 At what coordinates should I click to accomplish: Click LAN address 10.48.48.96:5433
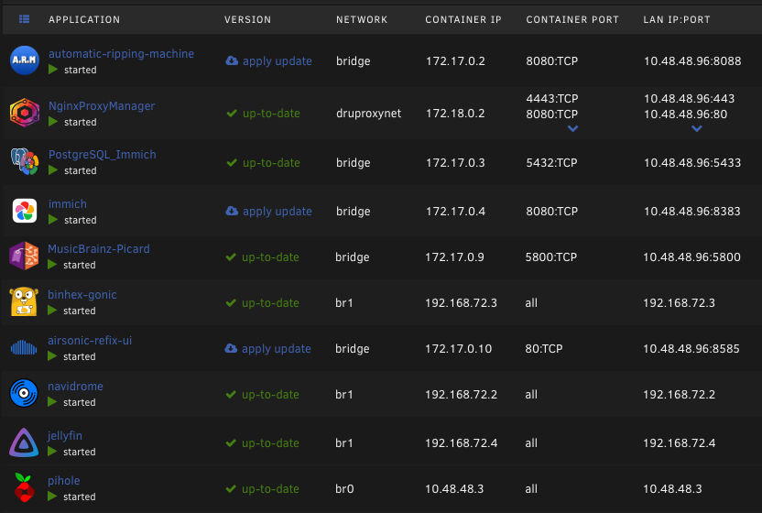tap(692, 162)
